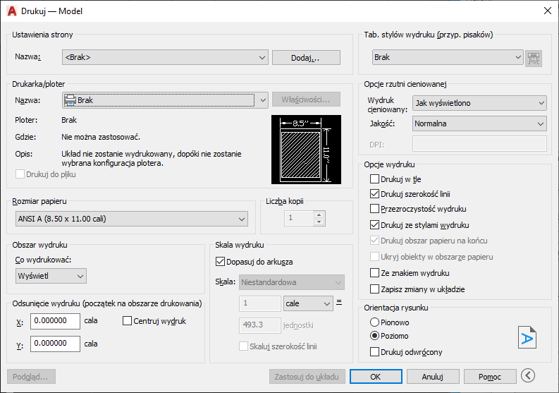Click the DPI input field
This screenshot has width=559, height=393.
[479, 144]
